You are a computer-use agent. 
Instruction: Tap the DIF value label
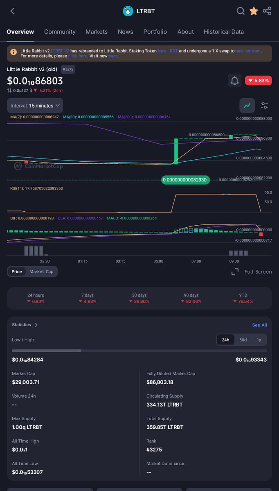click(32, 218)
